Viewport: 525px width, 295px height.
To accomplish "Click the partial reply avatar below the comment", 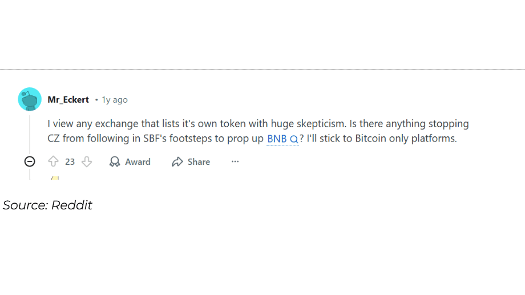I will pyautogui.click(x=55, y=178).
